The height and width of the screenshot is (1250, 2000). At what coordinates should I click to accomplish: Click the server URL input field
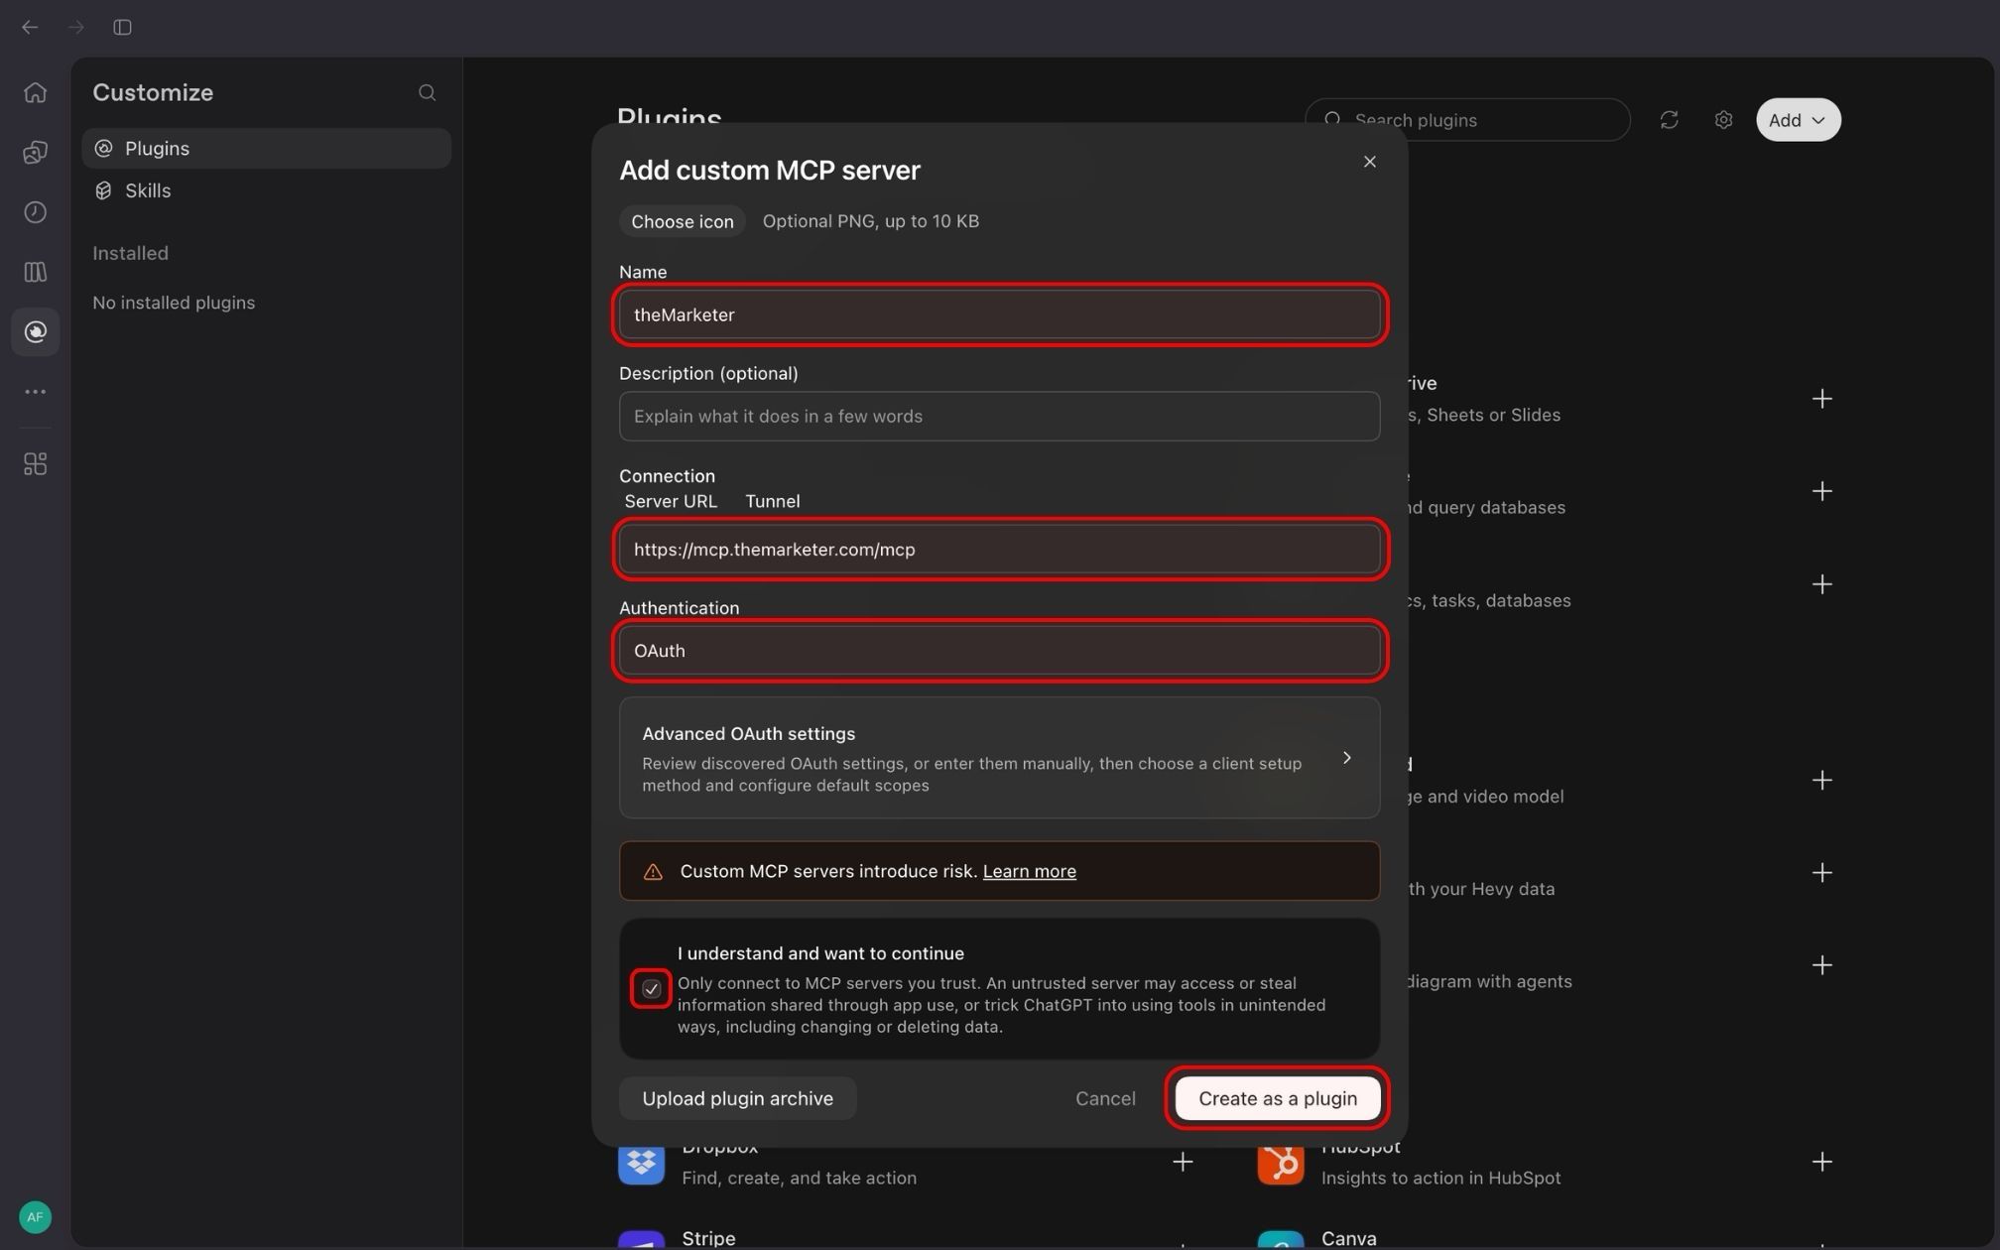(x=999, y=550)
